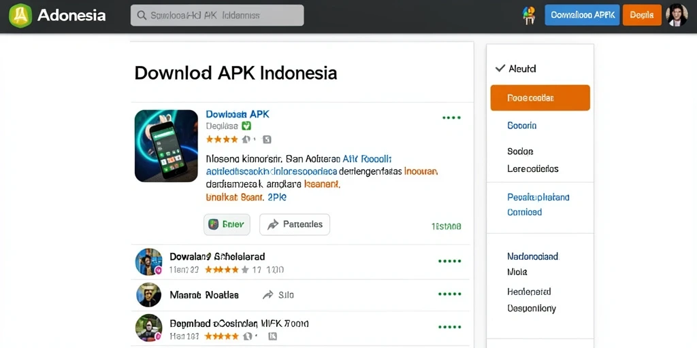Screen dimensions: 697x348
Task: Open the 'Maarat Noatlas' list title
Action: 204,295
